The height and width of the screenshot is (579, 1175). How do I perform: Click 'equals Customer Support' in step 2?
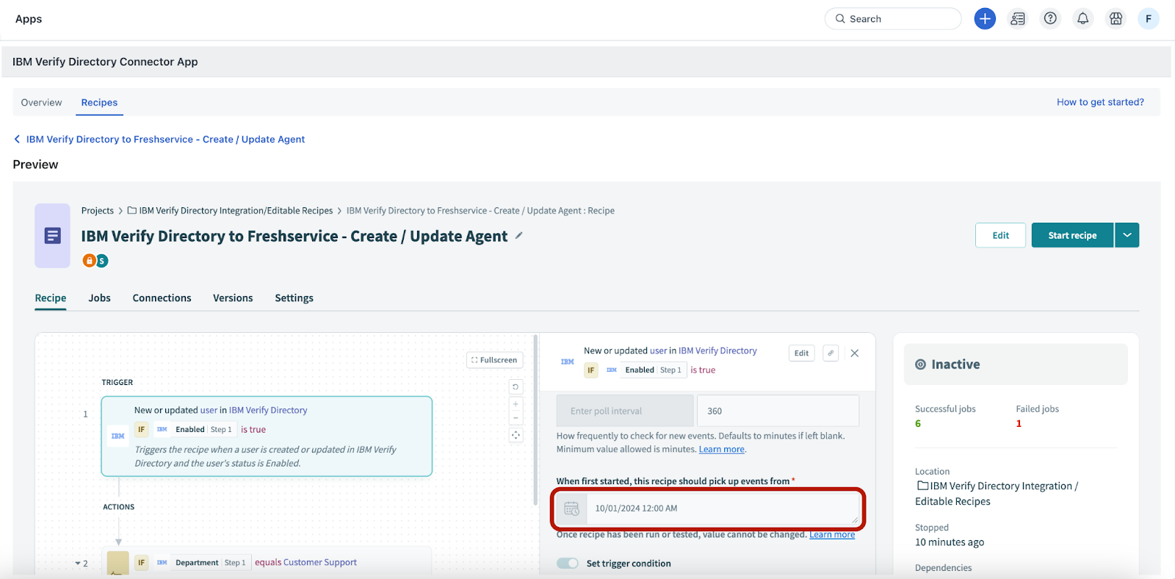[305, 563]
